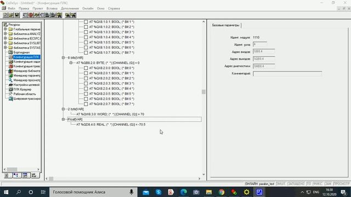
Task: Click the resources panel horizontal scrollbar thumb
Action: coord(12,169)
